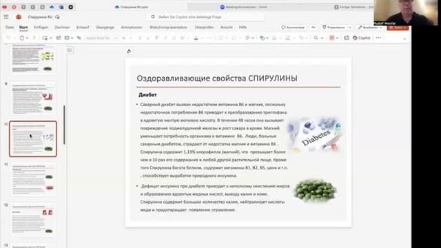Click the dictate/designer icon before Copilot
The height and width of the screenshot is (248, 441).
(346, 38)
